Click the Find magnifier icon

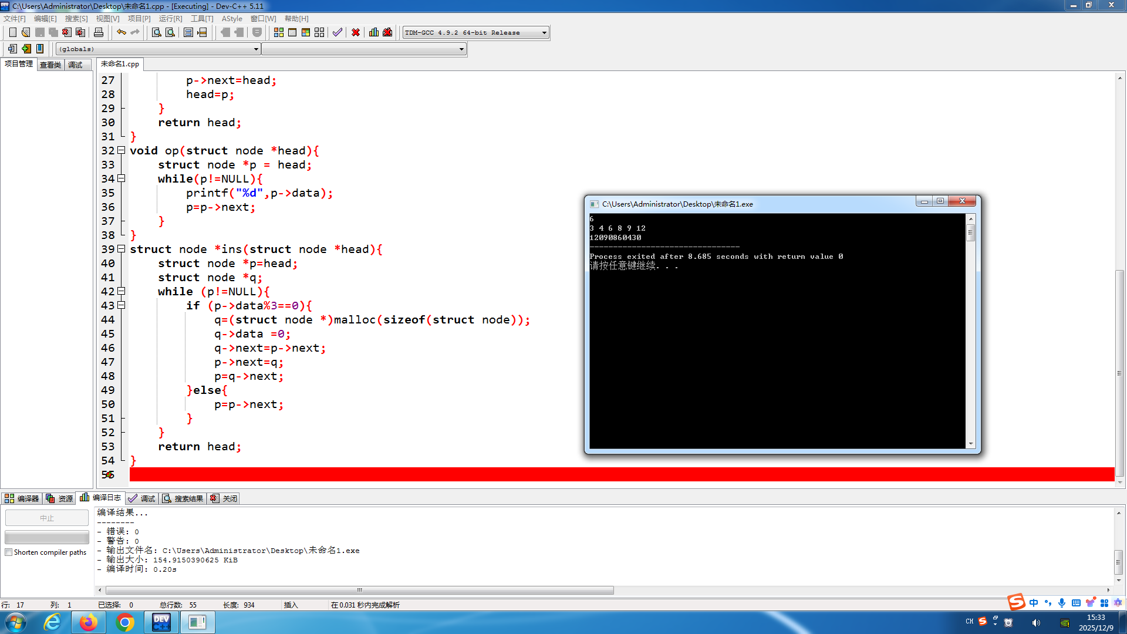point(156,32)
